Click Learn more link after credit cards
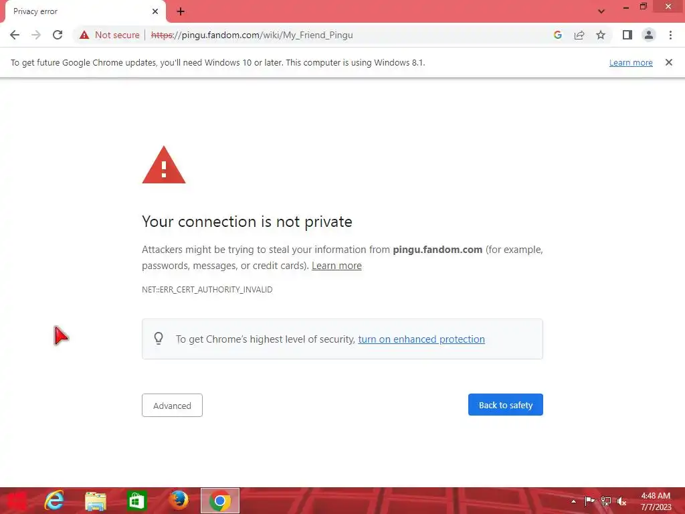Screen dimensions: 685x514 tap(336, 266)
